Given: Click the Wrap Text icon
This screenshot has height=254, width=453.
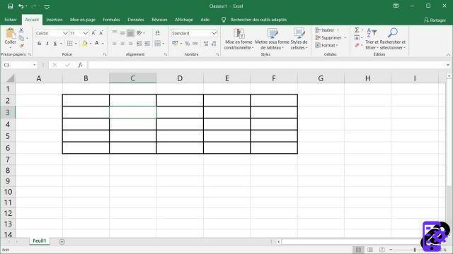Looking at the screenshot, I should [x=157, y=33].
